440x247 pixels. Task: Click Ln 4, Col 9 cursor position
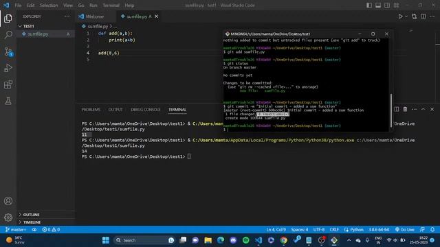tap(276, 230)
